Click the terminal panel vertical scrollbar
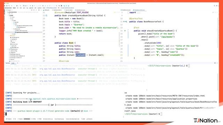Image resolution: width=223 pixels, height=125 pixels. (x=217, y=82)
